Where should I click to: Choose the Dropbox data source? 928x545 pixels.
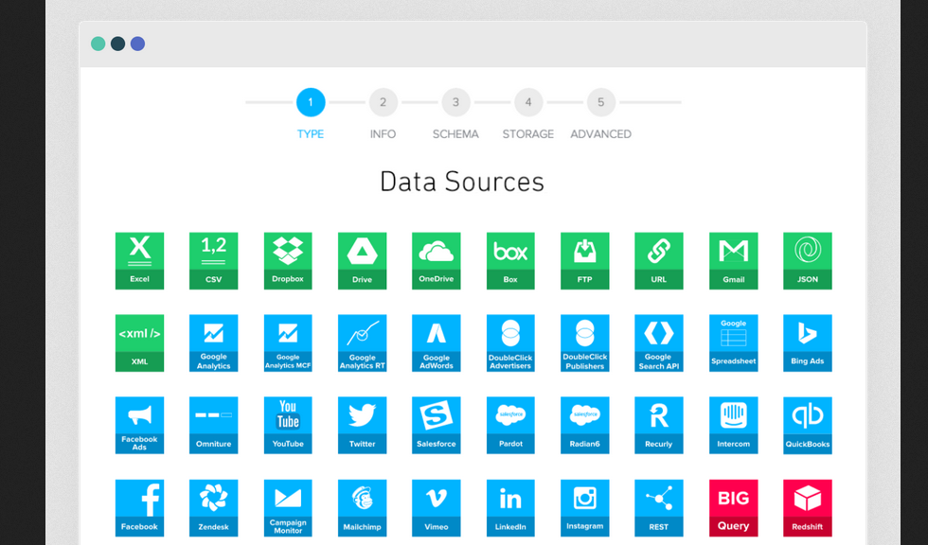(288, 260)
